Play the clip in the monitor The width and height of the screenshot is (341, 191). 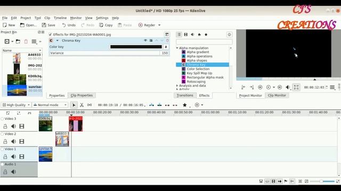tap(269, 87)
